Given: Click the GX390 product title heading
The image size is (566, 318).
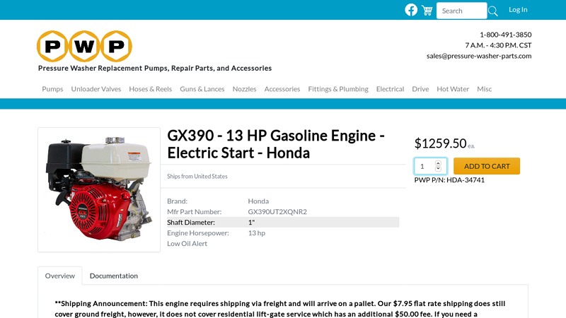Looking at the screenshot, I should click(276, 144).
